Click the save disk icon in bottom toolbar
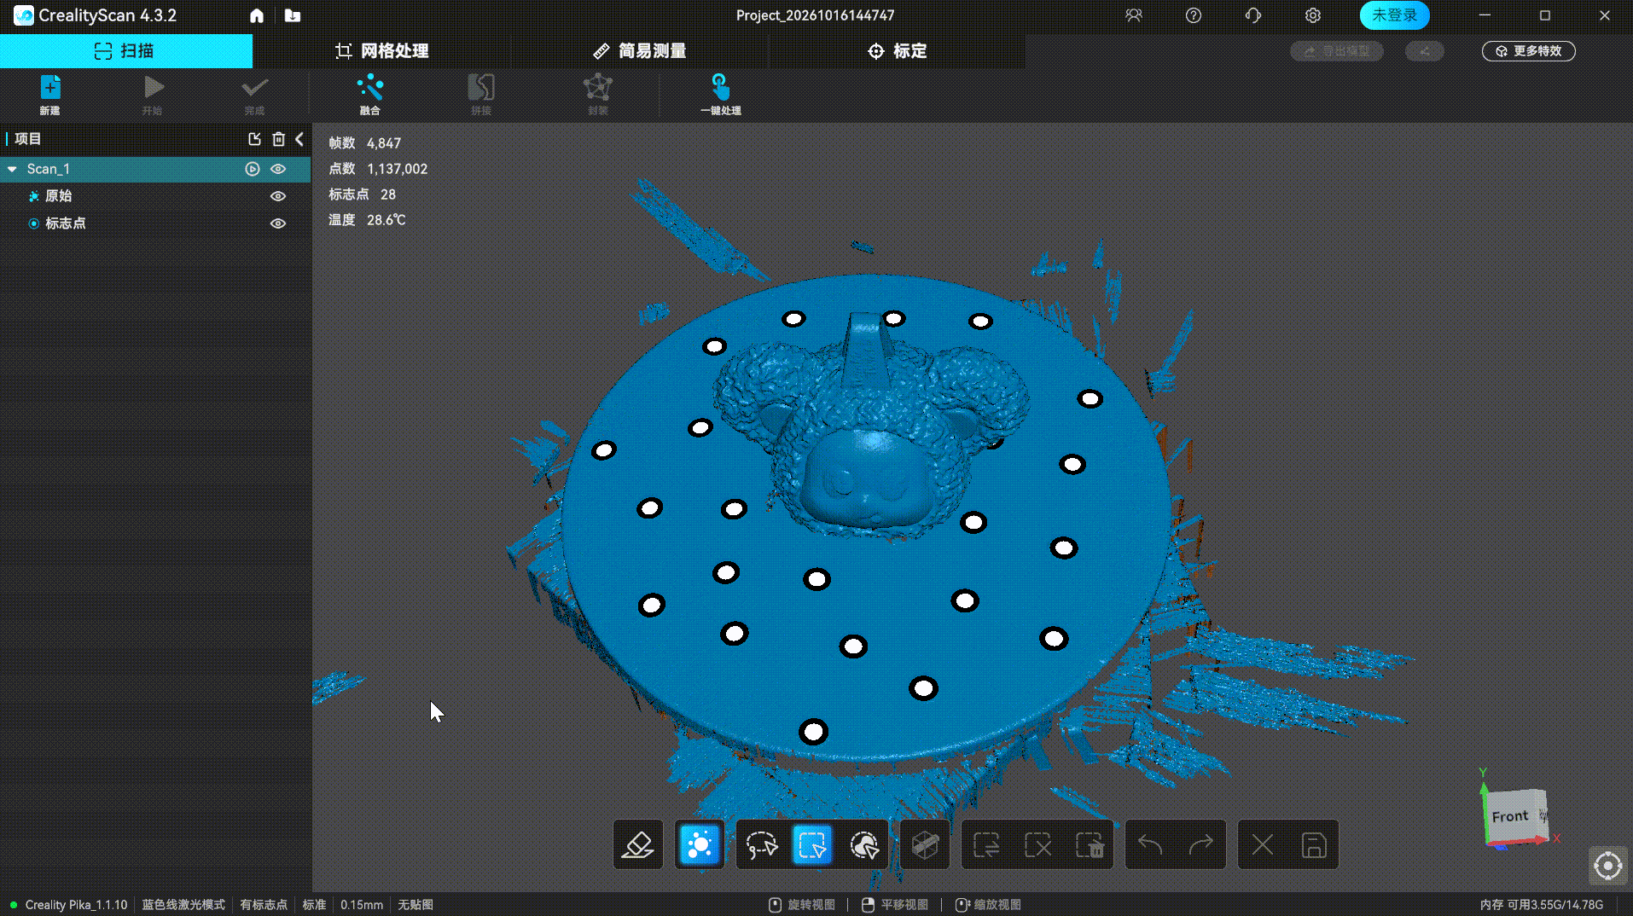Screen dimensions: 1633x916 coord(1314,845)
